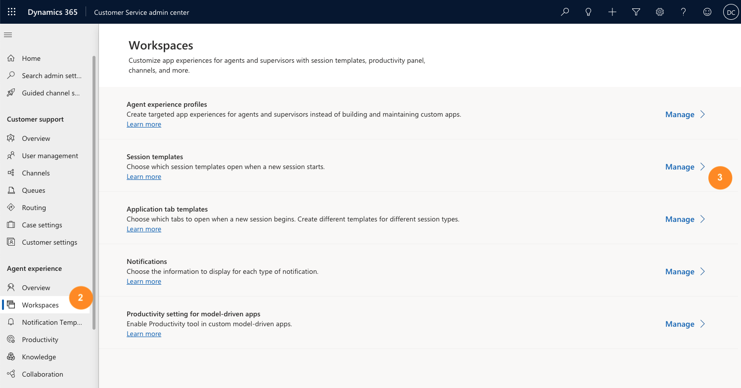Collapse the sidebar with hamburger icon
741x388 pixels.
pyautogui.click(x=8, y=35)
